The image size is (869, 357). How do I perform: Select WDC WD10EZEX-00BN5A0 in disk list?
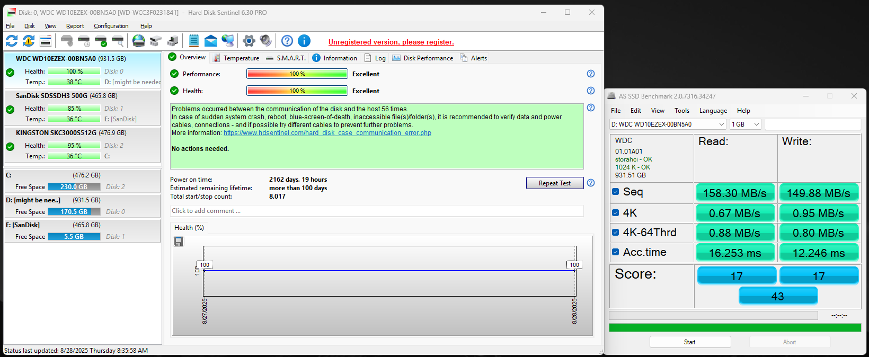click(x=83, y=70)
